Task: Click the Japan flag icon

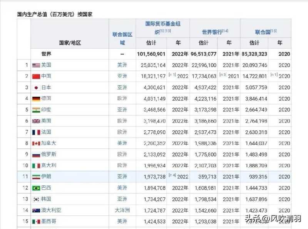Action: 36,88
